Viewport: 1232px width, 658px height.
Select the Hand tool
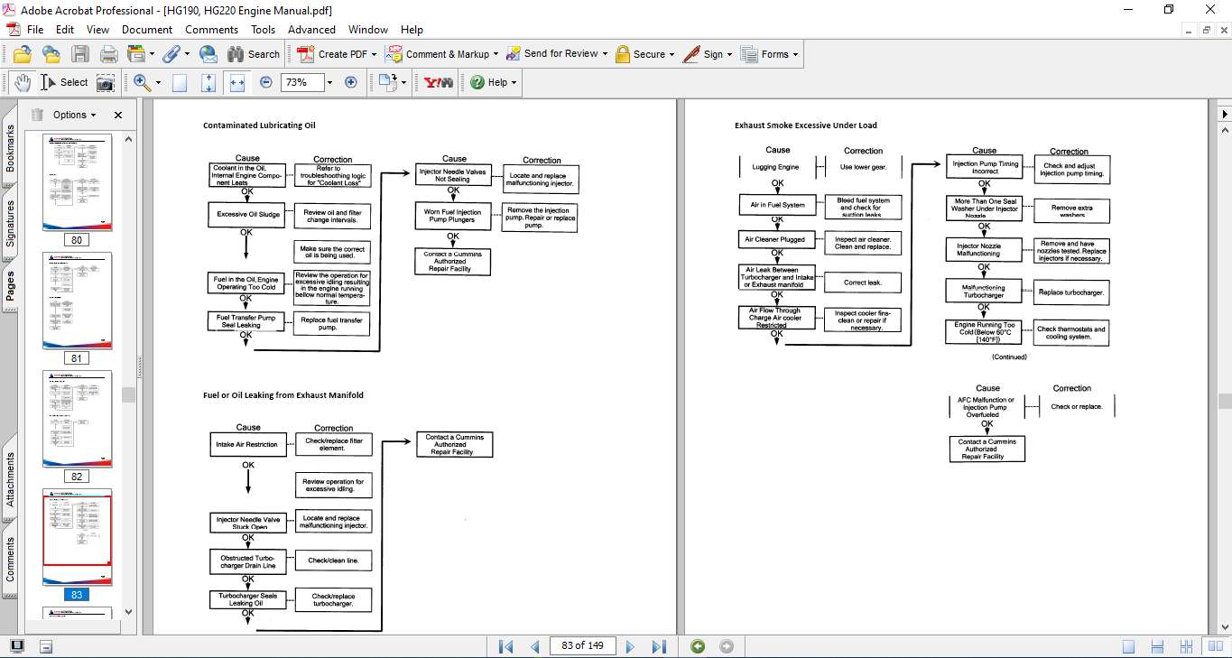[x=22, y=82]
